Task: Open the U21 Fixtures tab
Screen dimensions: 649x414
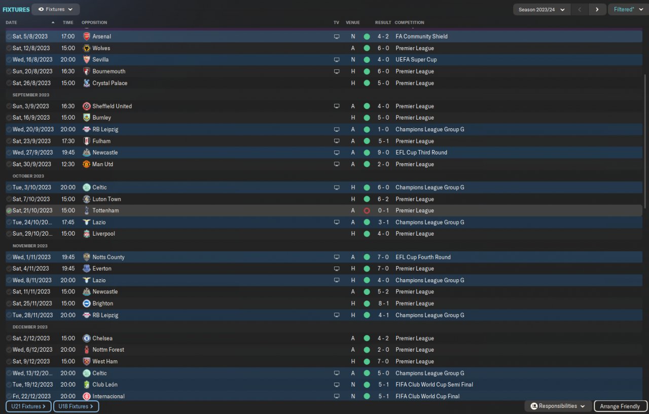Action: [28, 406]
